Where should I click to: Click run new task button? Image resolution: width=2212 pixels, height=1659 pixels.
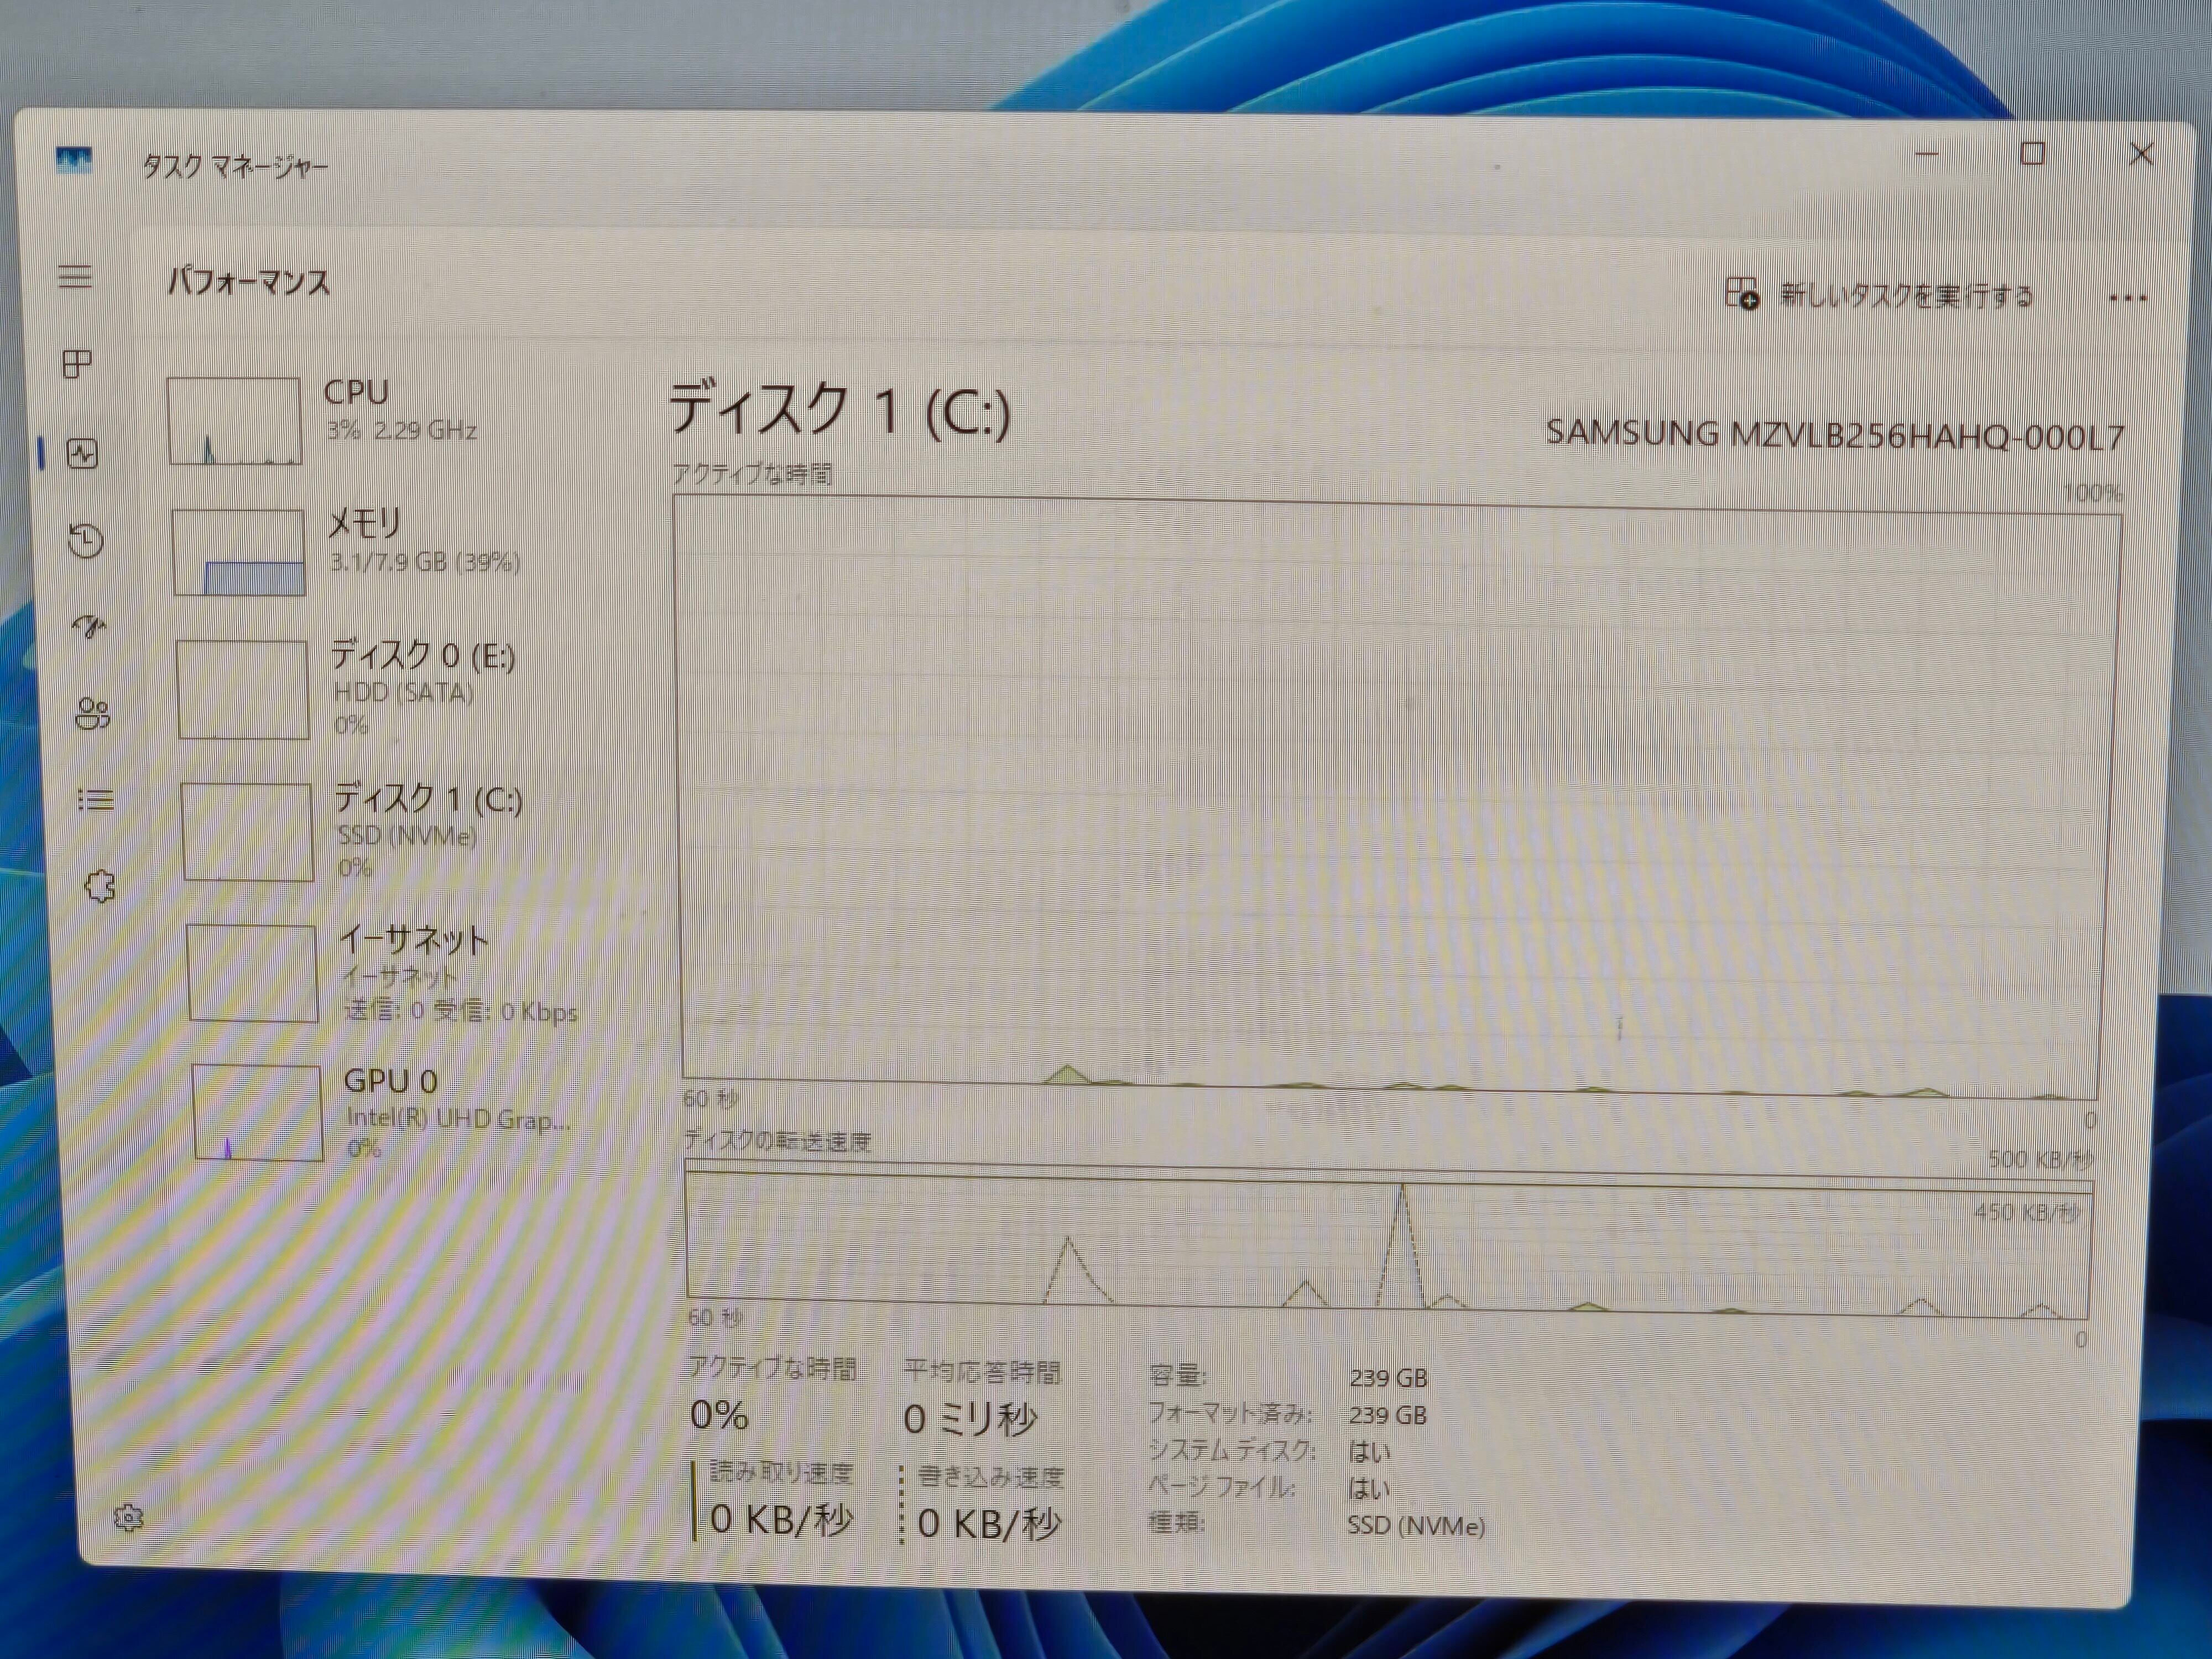pos(1880,296)
